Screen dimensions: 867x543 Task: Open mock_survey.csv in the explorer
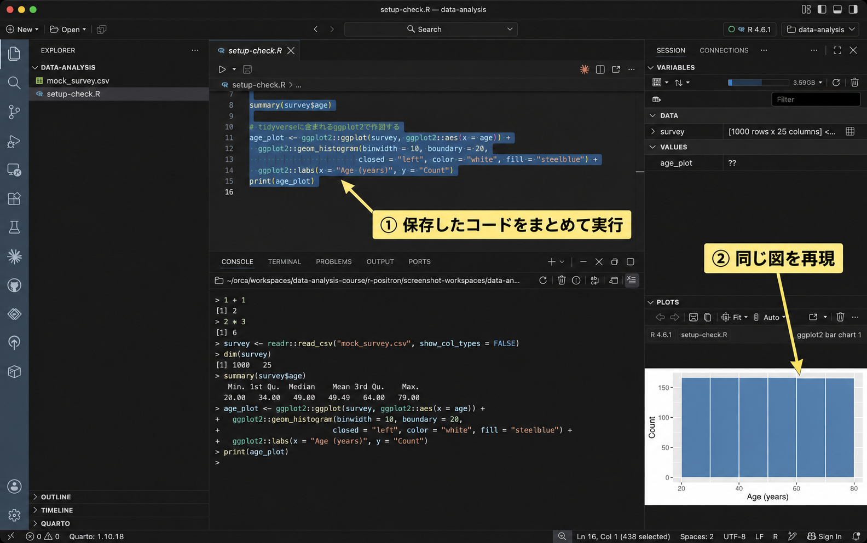tap(78, 80)
